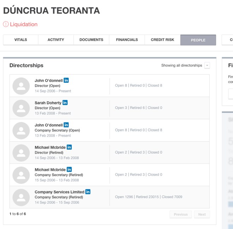Image resolution: width=233 pixels, height=229 pixels.
Task: Click the Liquidation warning icon
Action: [x=6, y=24]
